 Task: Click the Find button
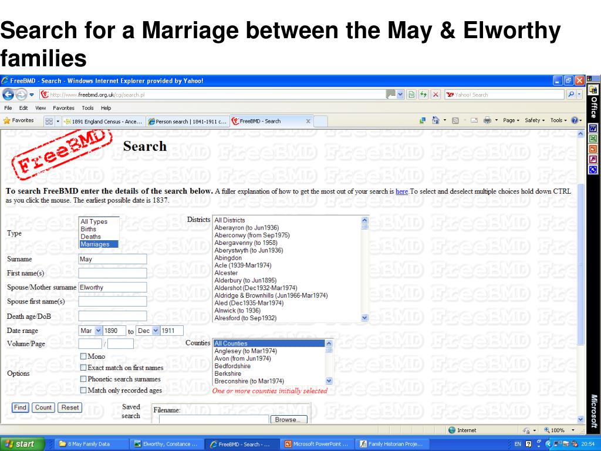point(21,408)
